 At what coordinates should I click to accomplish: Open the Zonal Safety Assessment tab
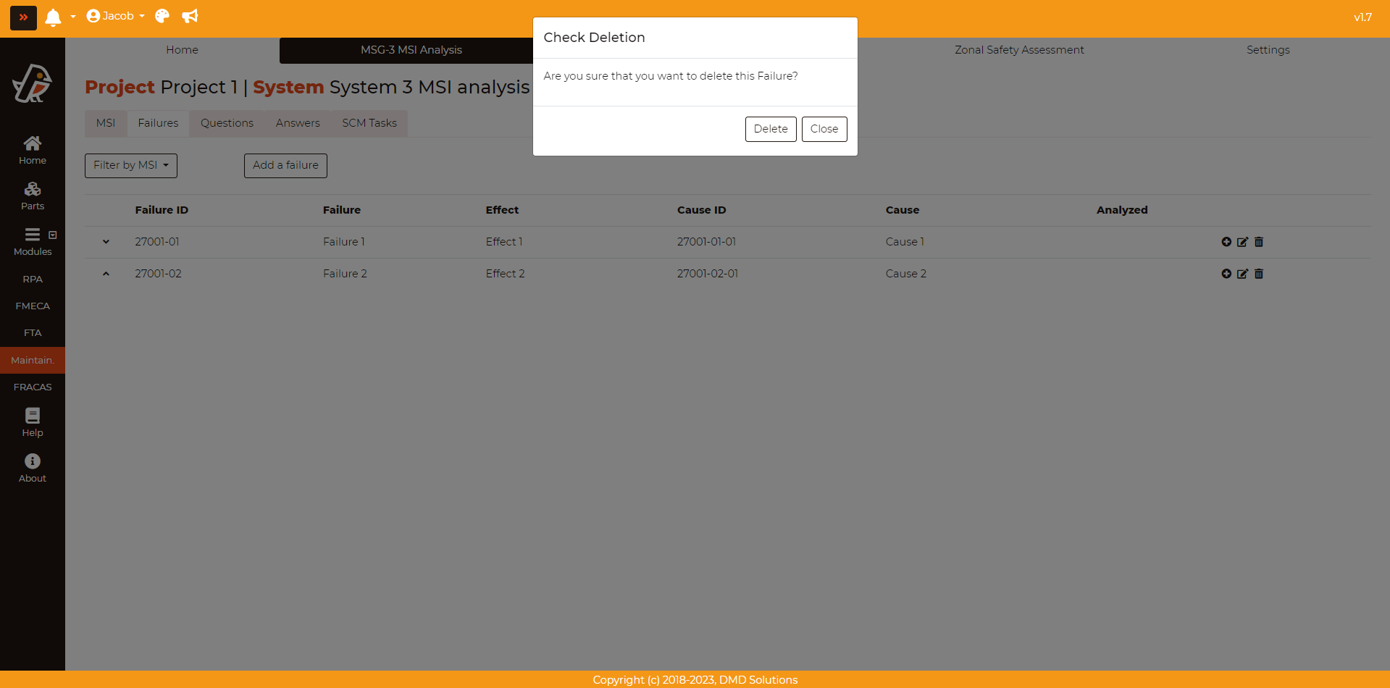tap(1018, 50)
